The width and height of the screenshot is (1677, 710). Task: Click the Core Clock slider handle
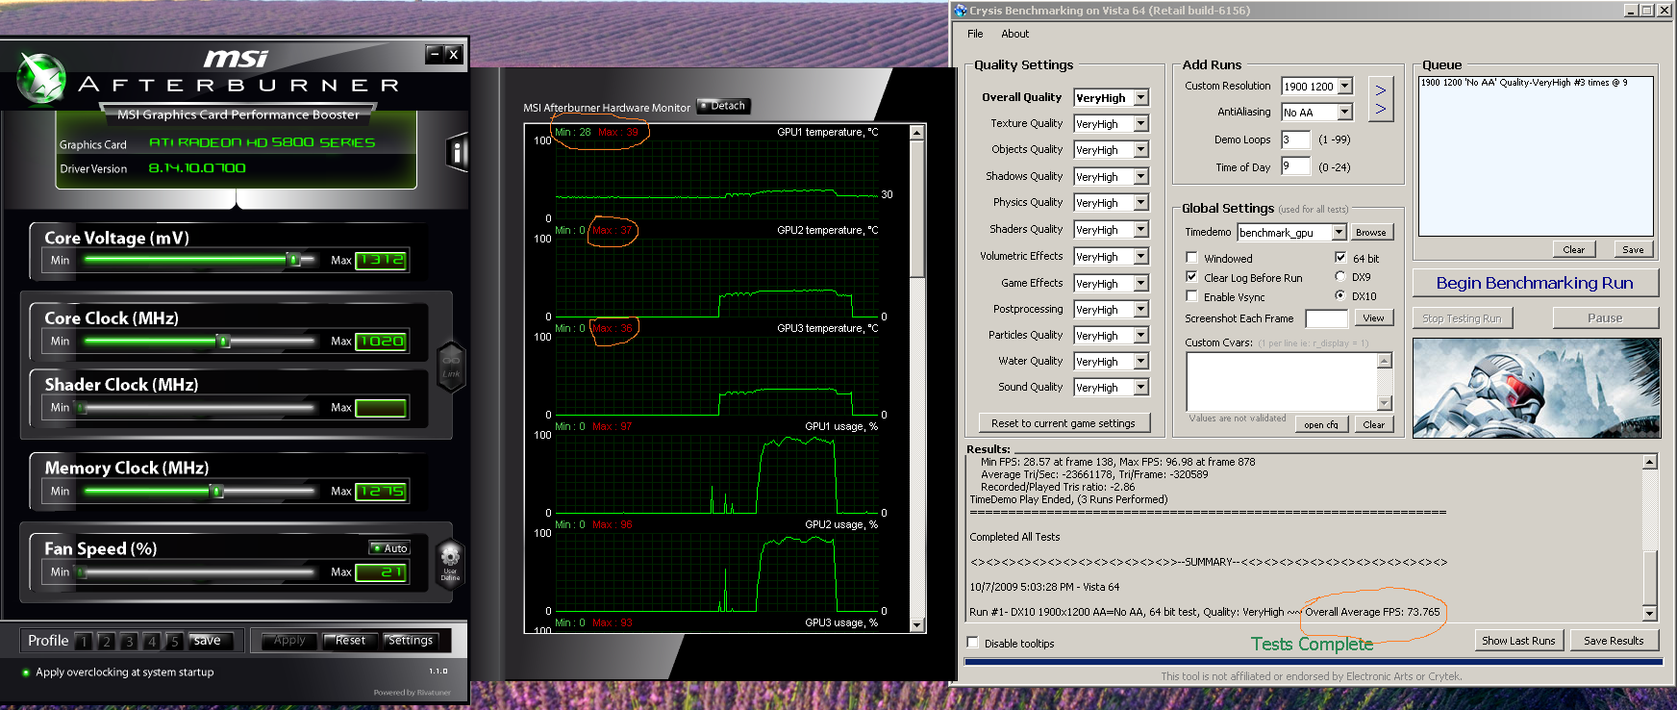[223, 341]
